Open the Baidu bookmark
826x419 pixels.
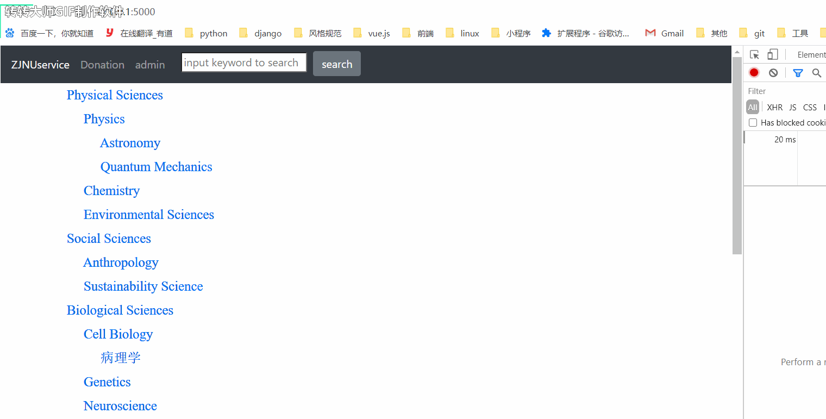pyautogui.click(x=49, y=33)
